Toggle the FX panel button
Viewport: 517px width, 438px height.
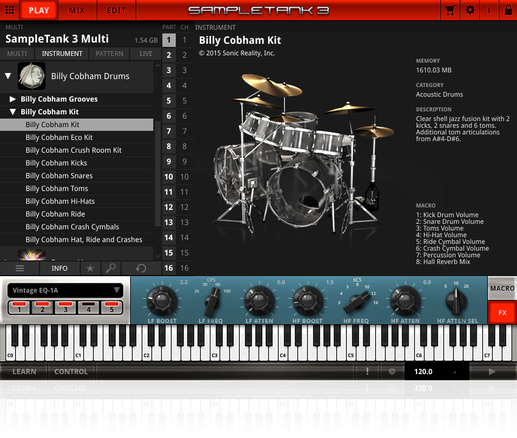(502, 312)
